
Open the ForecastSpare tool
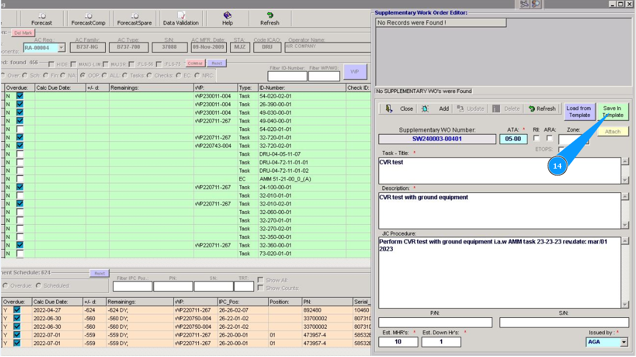point(134,19)
